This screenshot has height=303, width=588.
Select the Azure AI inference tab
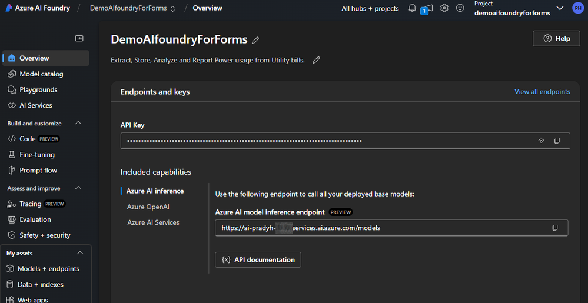155,191
